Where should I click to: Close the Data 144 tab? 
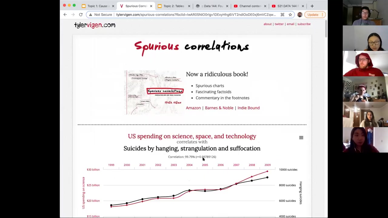[x=227, y=6]
